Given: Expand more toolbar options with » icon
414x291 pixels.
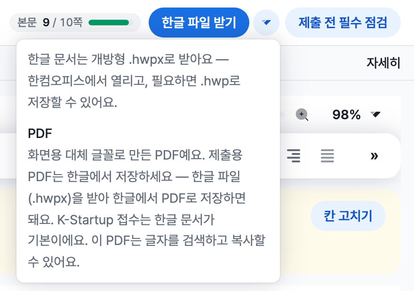Looking at the screenshot, I should 374,156.
